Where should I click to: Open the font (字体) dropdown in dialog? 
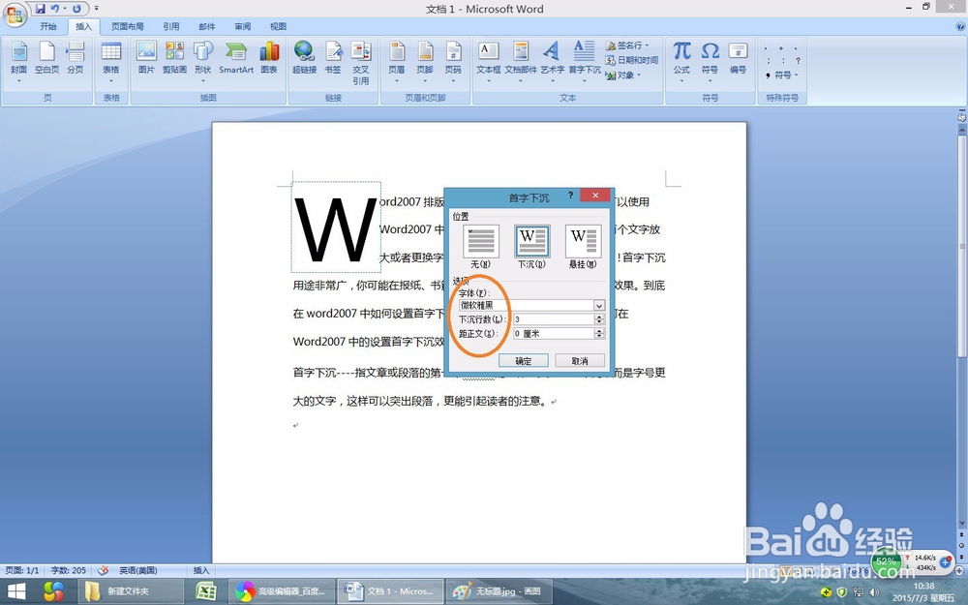[x=599, y=306]
